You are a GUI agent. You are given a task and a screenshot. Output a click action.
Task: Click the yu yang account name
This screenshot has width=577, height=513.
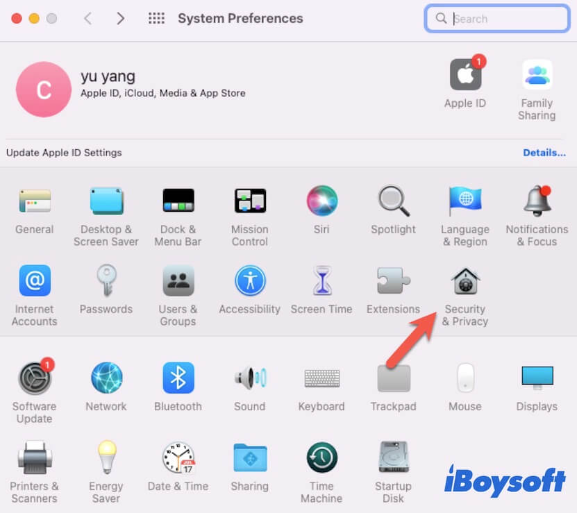click(x=108, y=76)
